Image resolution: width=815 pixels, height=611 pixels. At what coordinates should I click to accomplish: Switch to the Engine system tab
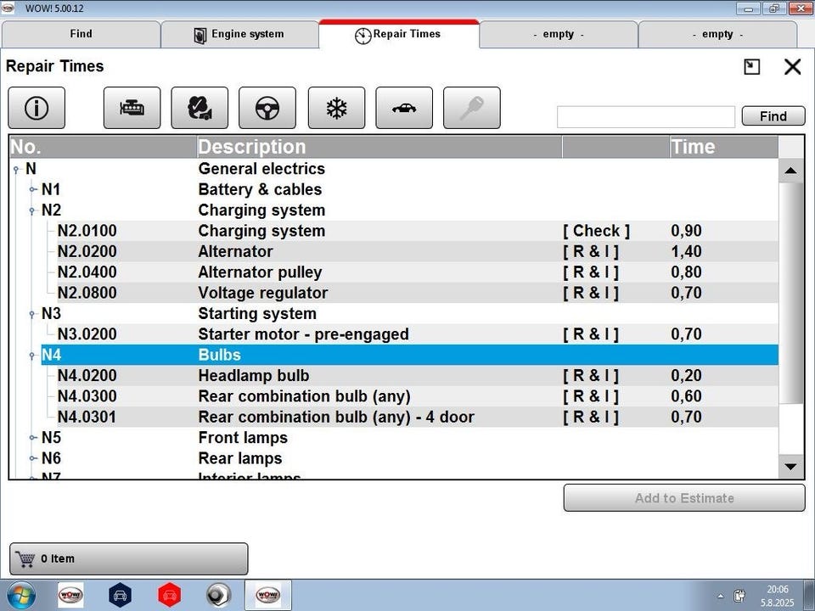click(x=239, y=35)
